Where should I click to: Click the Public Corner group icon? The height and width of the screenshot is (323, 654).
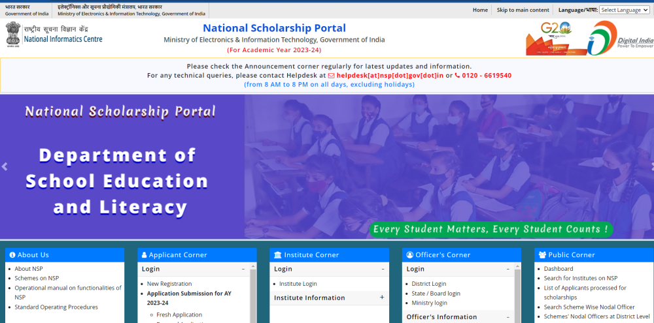tap(542, 255)
